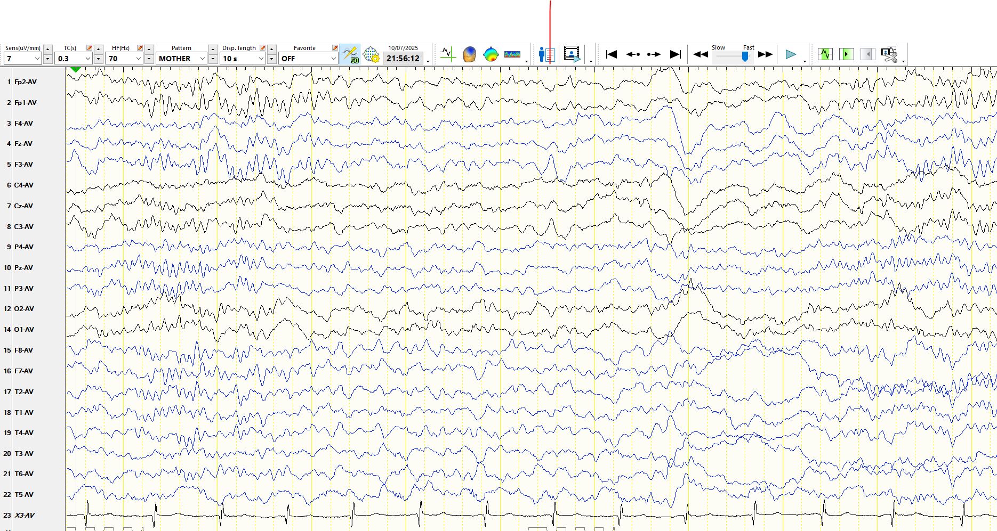
Task: Select the Fp1-AV channel label
Action: 26,103
